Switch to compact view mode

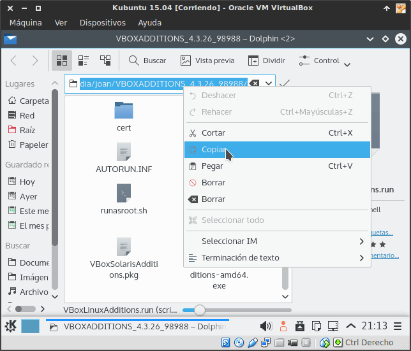(84, 61)
